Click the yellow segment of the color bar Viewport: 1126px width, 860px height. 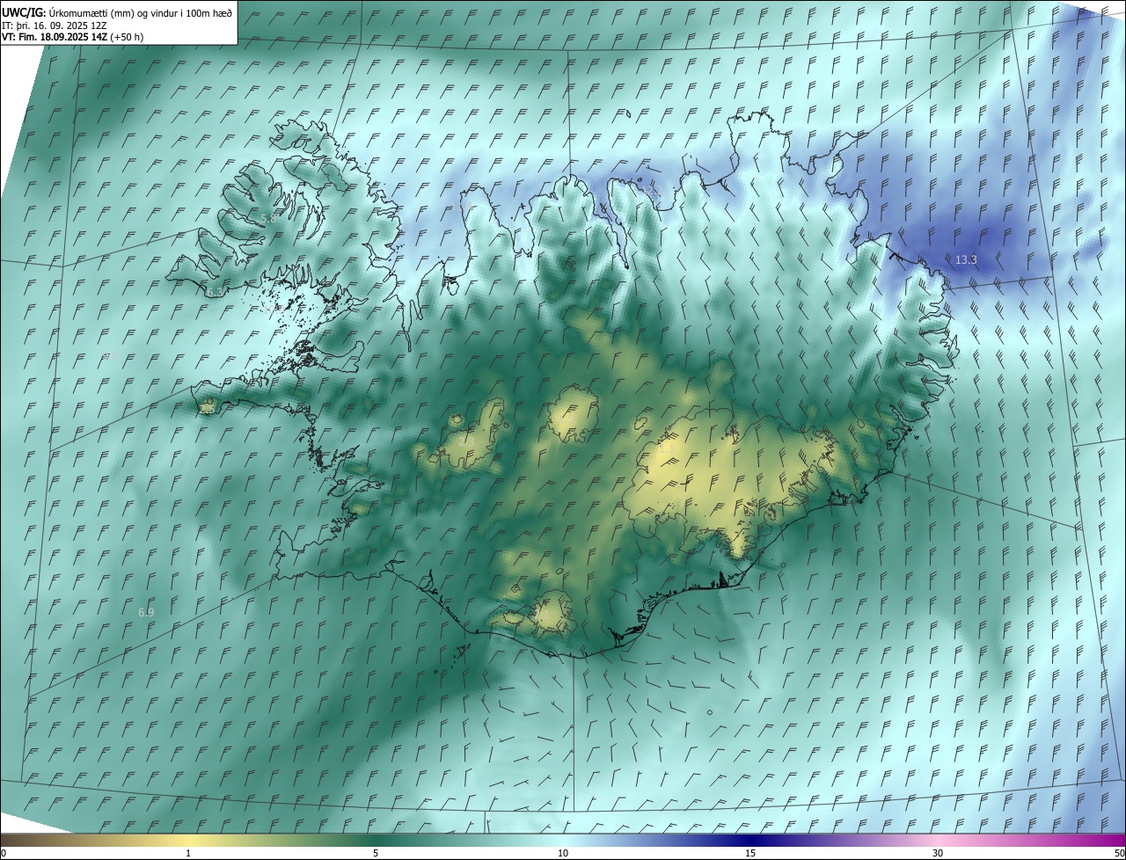(x=189, y=840)
